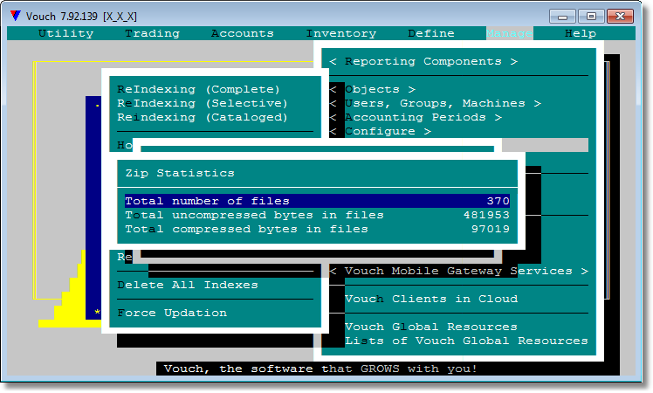The width and height of the screenshot is (653, 393).
Task: Select Total number of files row
Action: [318, 201]
